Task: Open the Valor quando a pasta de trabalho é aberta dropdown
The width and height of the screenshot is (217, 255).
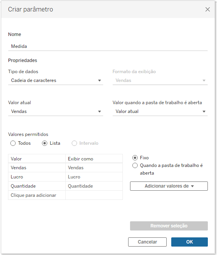Action: [x=160, y=111]
